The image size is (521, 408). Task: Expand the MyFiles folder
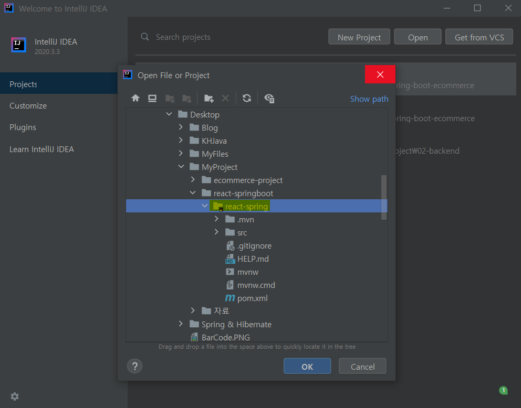(181, 153)
